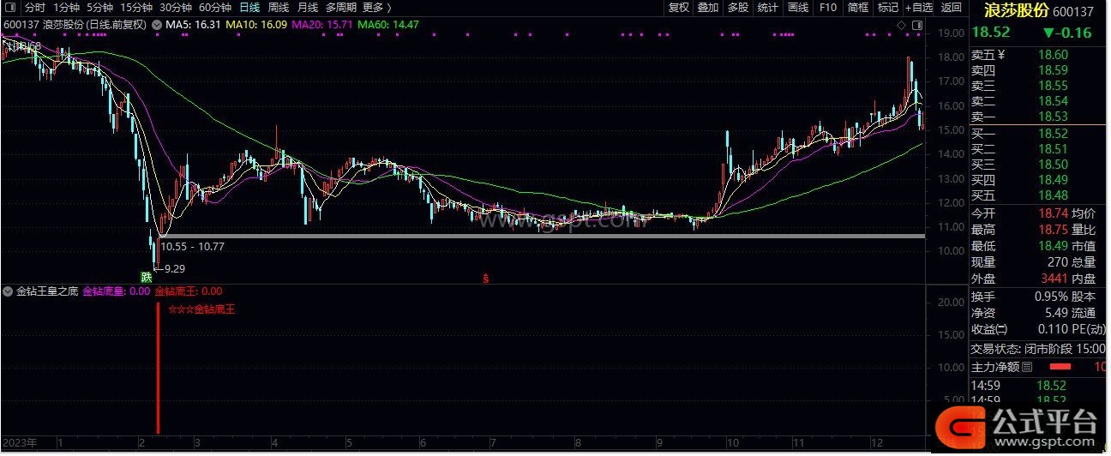Click the ¥ symbol next to 卖五
This screenshot has height=456, width=1111.
(1000, 55)
